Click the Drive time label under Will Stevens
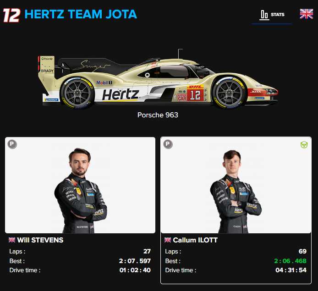 click(x=25, y=270)
